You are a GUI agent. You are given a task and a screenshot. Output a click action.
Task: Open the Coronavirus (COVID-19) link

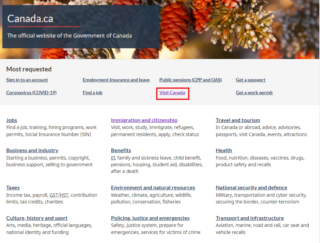tap(31, 93)
